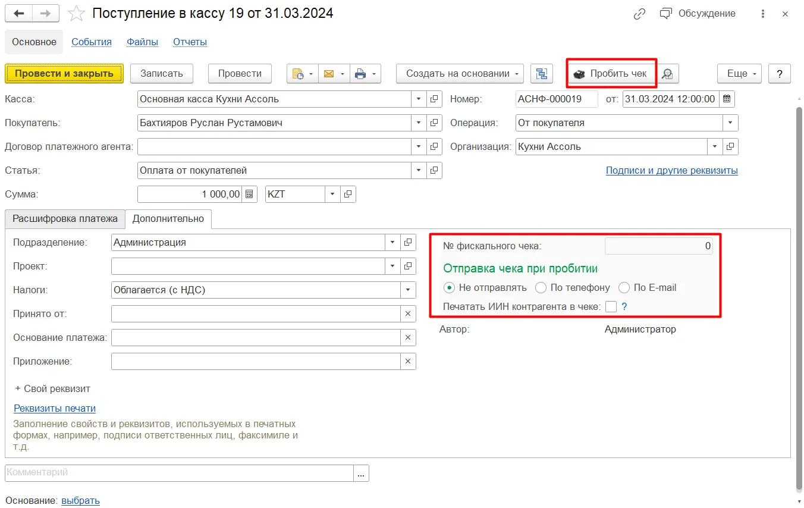Image resolution: width=804 pixels, height=508 pixels.
Task: Click the copy link chain icon
Action: [x=639, y=14]
